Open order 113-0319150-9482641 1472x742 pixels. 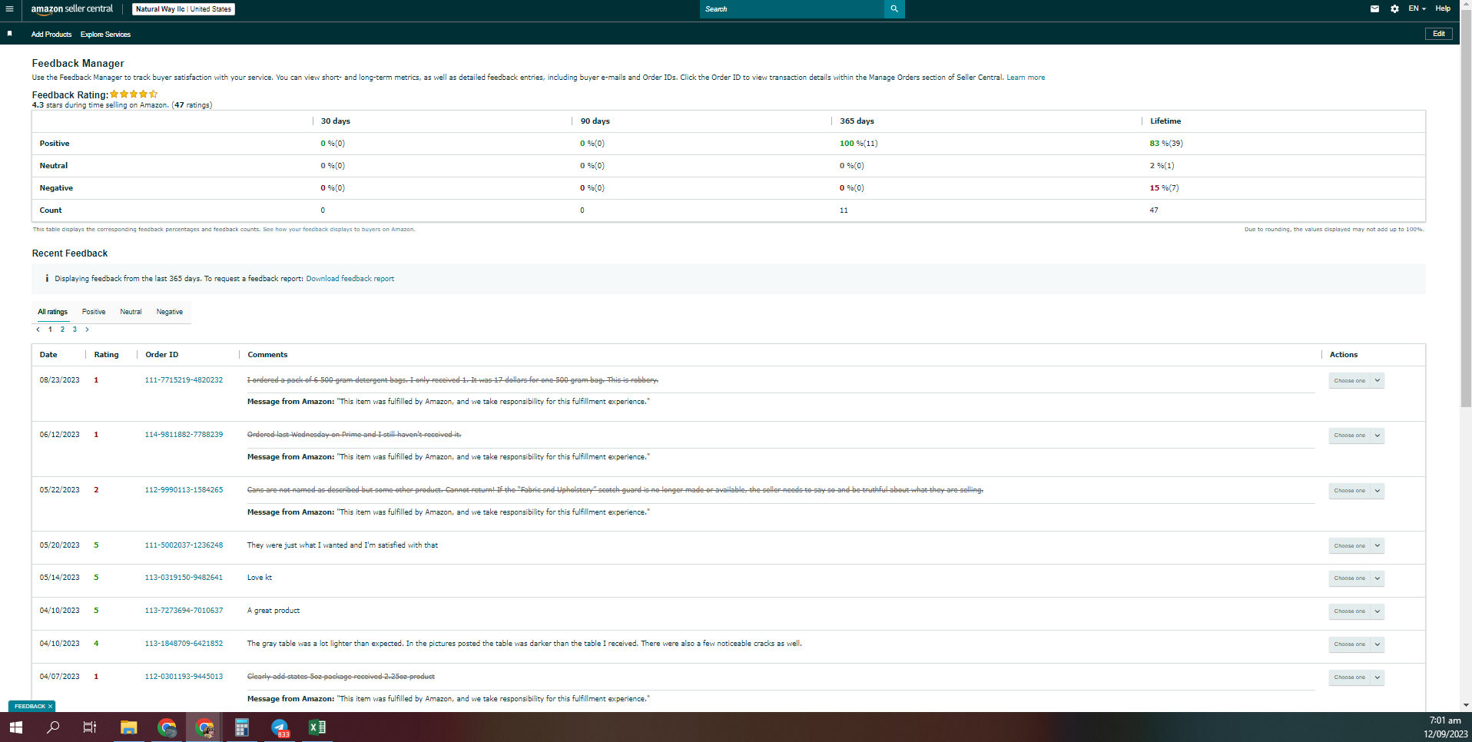184,578
